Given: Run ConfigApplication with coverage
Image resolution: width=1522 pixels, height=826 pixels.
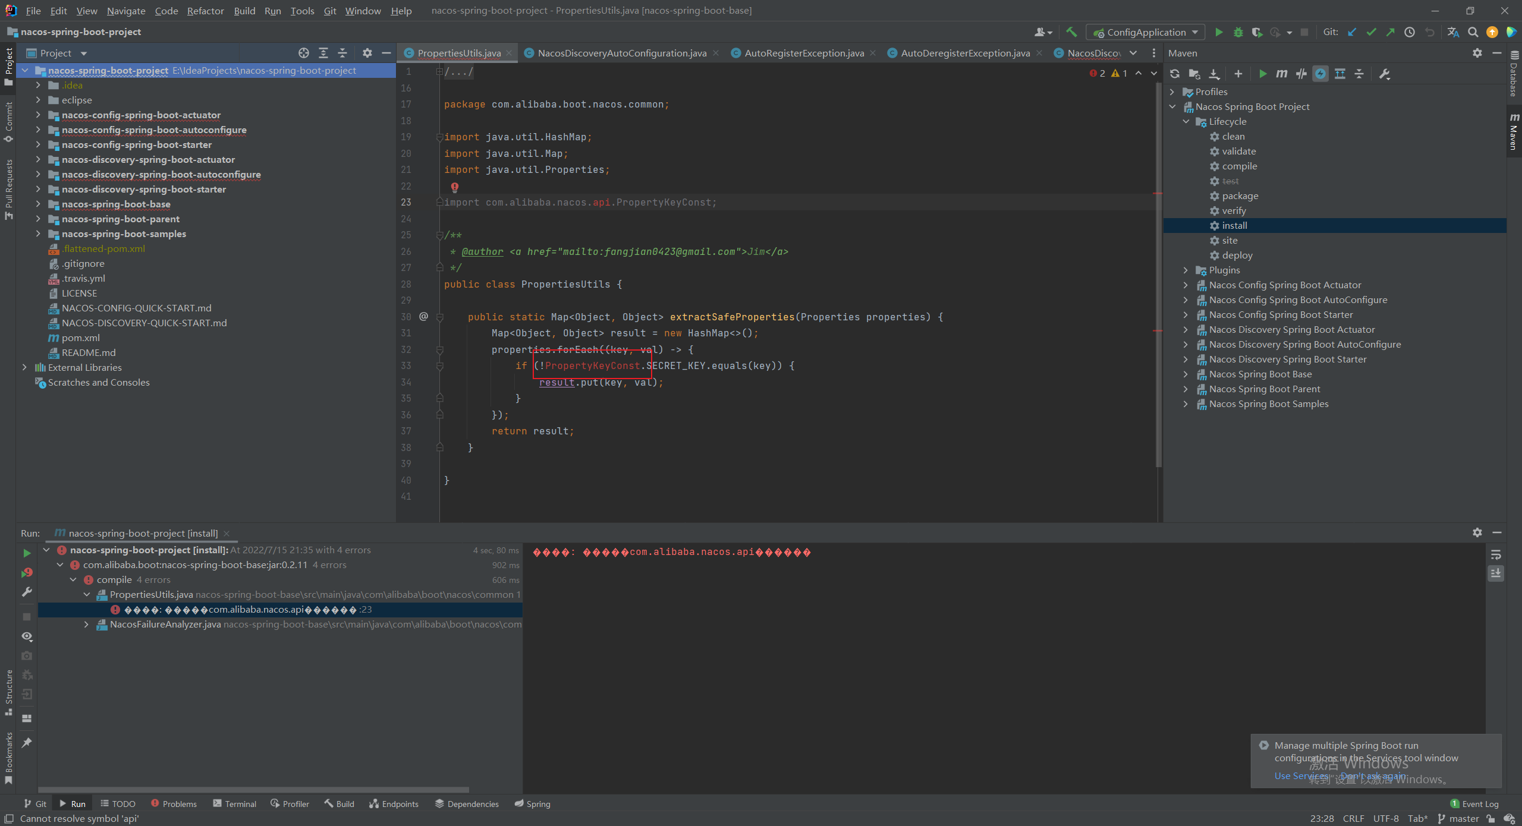Looking at the screenshot, I should coord(1257,32).
